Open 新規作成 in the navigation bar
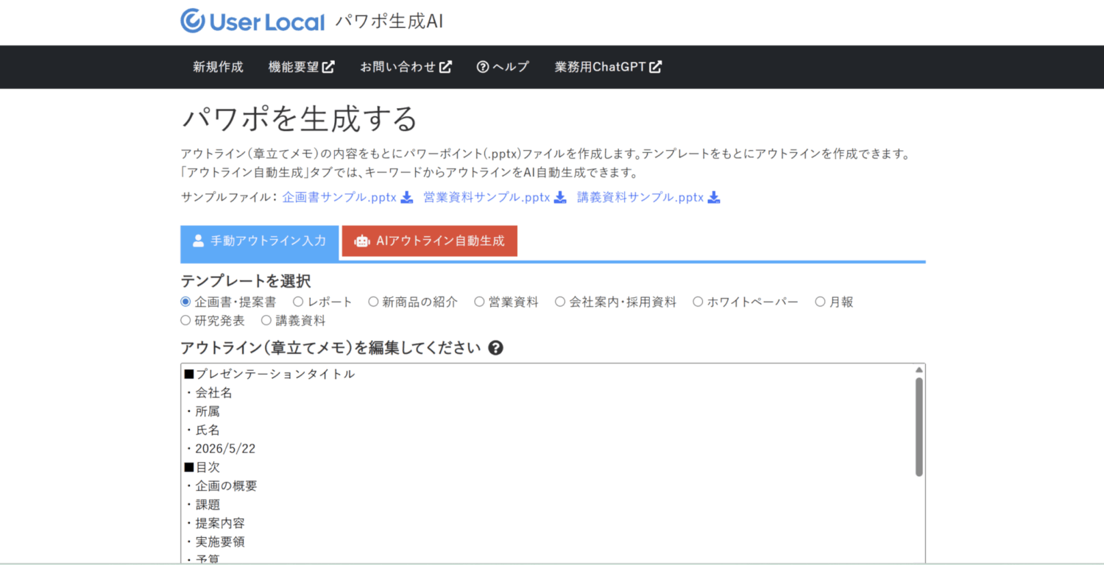 (x=218, y=67)
